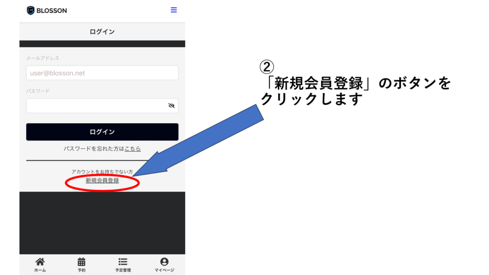Select the ホーム tab label
489x275 pixels.
[40, 270]
